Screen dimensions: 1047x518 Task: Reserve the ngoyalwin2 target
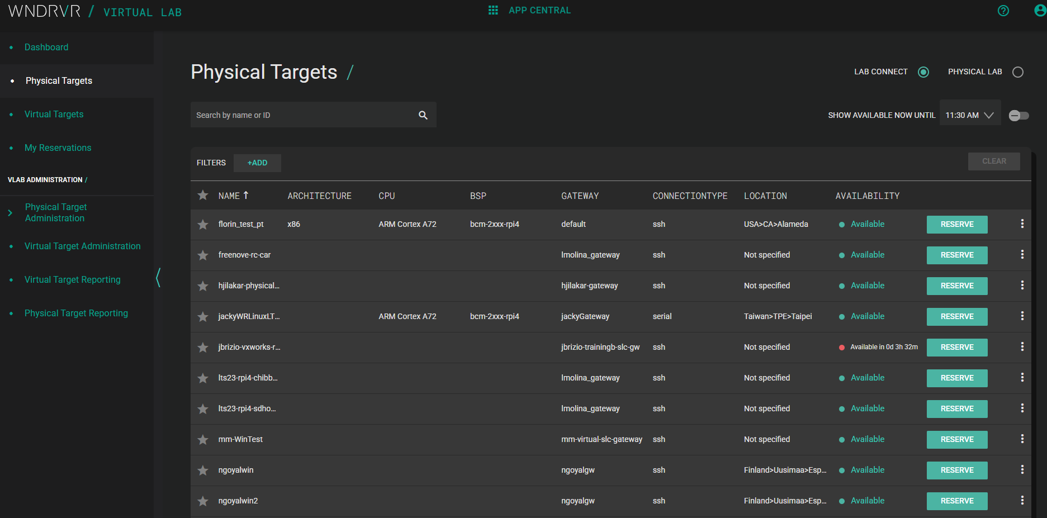(x=957, y=501)
